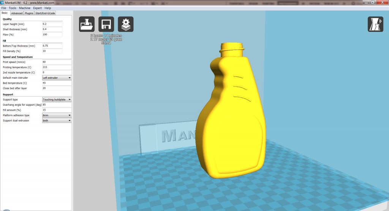This screenshot has width=389, height=211.
Task: Click the gear and layers icon
Action: click(125, 25)
